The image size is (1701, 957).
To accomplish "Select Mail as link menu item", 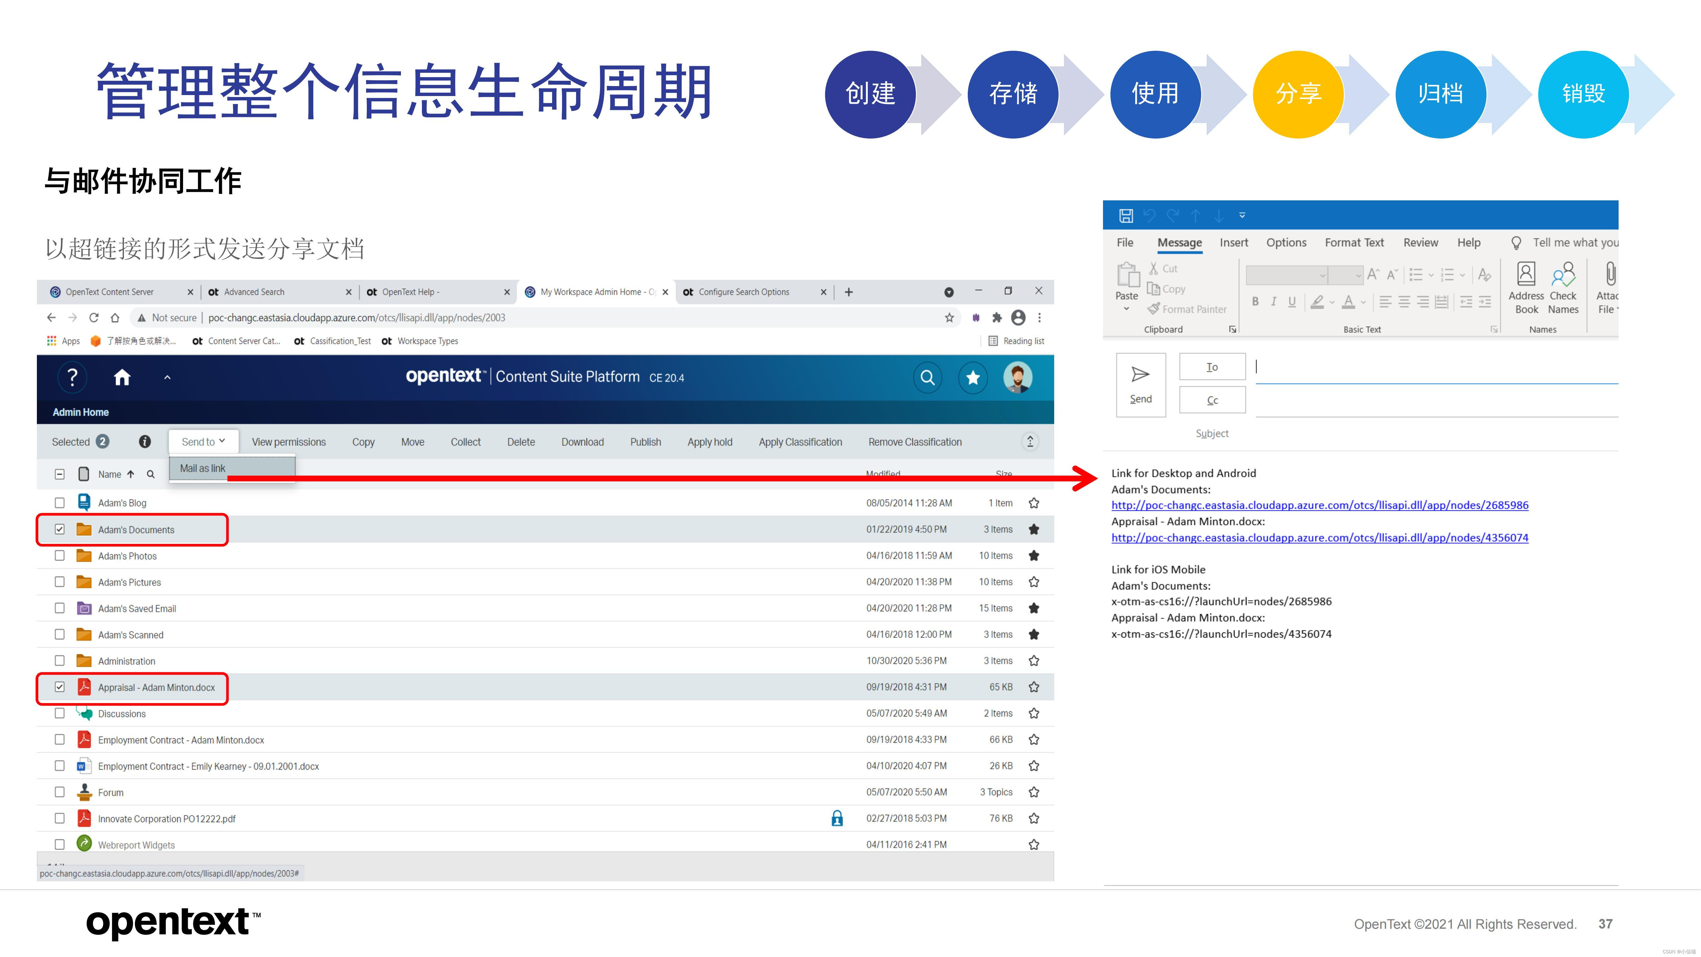I will [203, 468].
